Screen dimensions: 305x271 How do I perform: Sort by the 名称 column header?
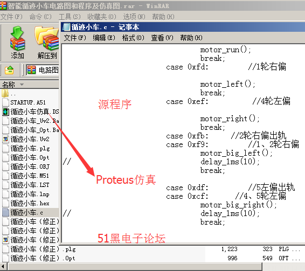pyautogui.click(x=30, y=85)
